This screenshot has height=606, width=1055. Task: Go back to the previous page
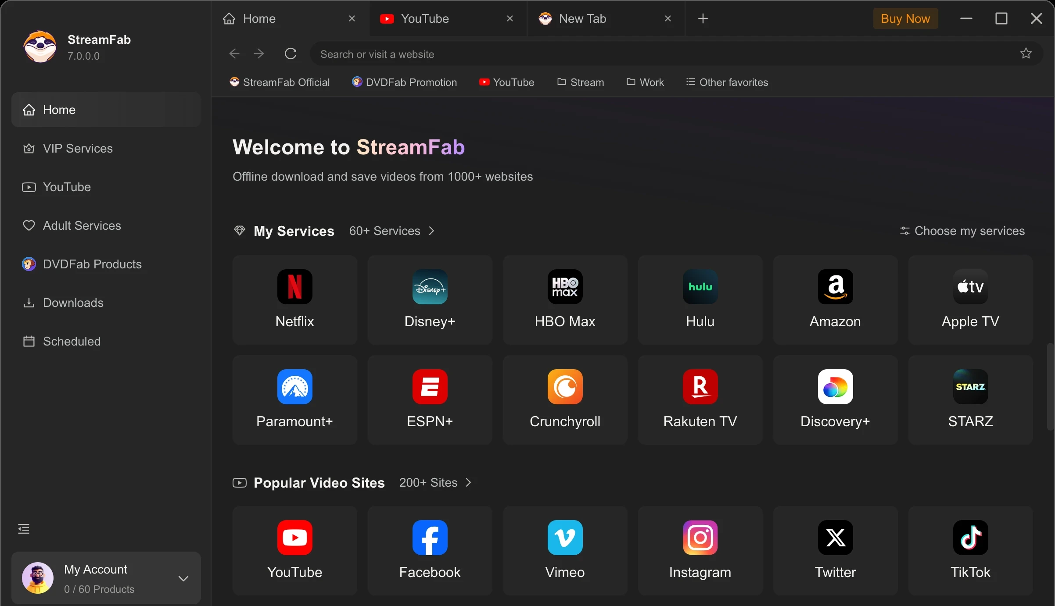pos(234,53)
